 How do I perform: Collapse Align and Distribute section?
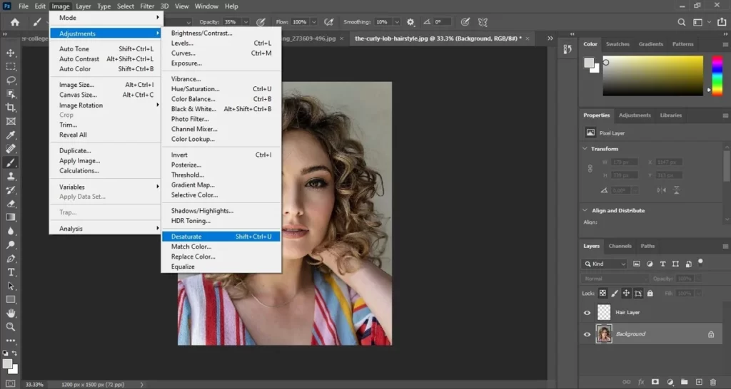pyautogui.click(x=585, y=210)
